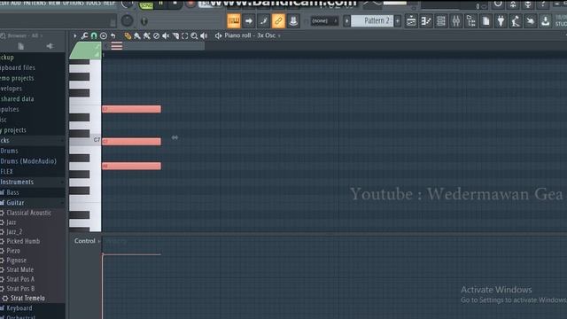The image size is (567, 319).
Task: Expand the Bass folder in browser
Action: [x=12, y=192]
